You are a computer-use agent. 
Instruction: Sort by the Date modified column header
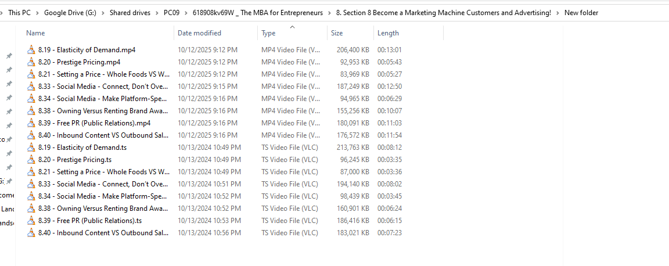pyautogui.click(x=199, y=33)
